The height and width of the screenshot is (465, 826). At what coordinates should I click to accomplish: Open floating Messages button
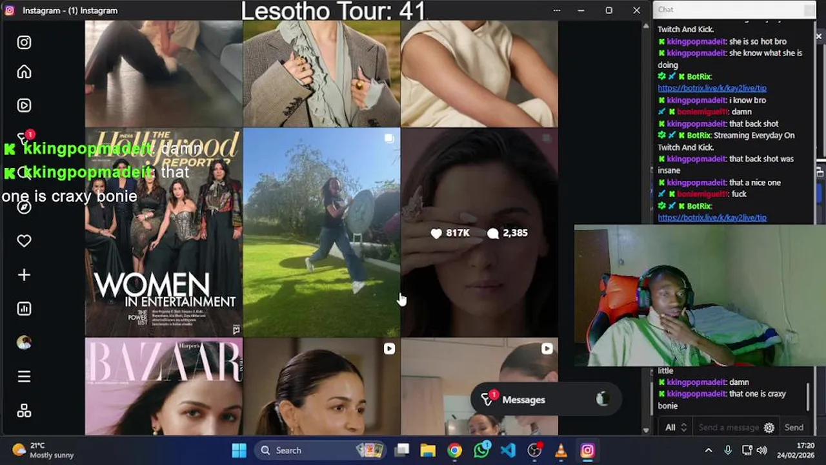tap(546, 400)
